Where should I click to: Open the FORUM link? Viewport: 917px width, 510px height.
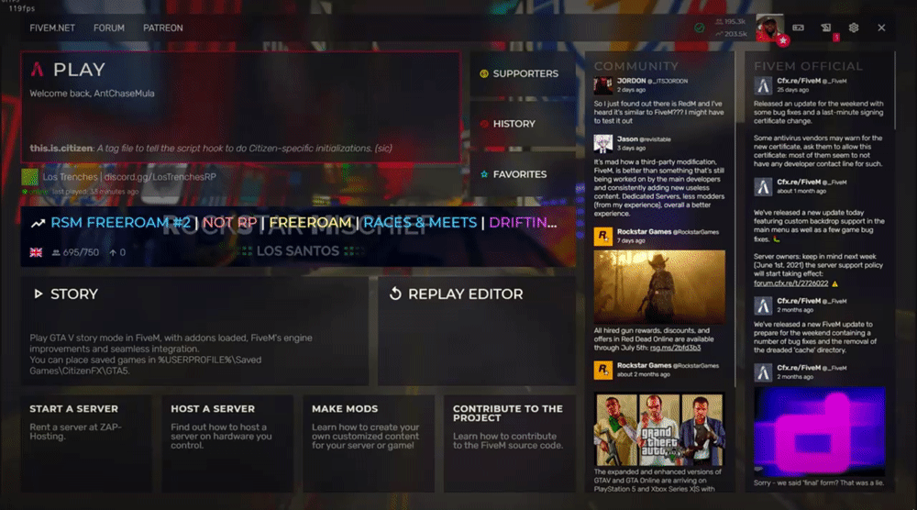coord(109,28)
